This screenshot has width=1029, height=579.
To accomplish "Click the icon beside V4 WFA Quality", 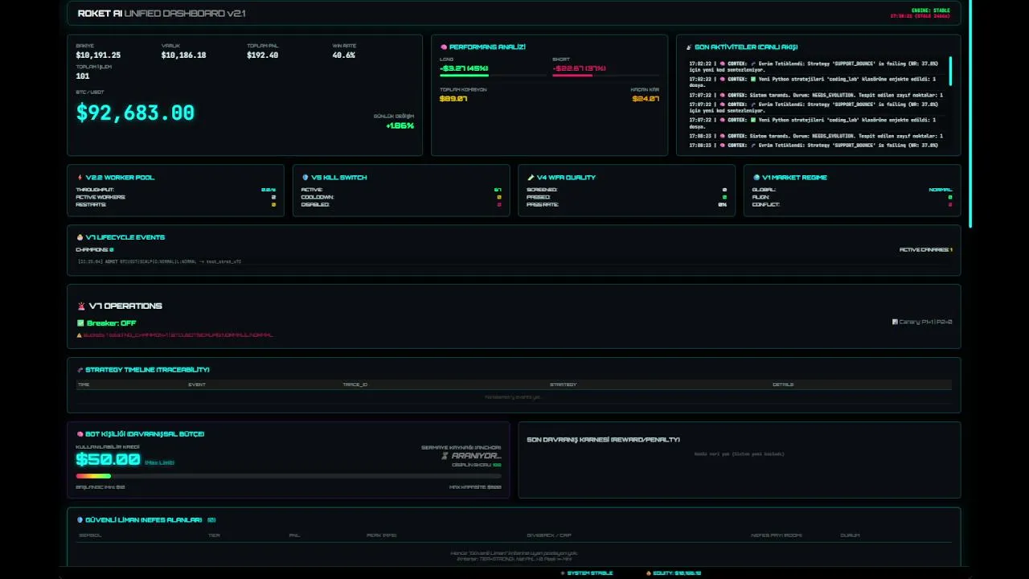I will point(531,178).
